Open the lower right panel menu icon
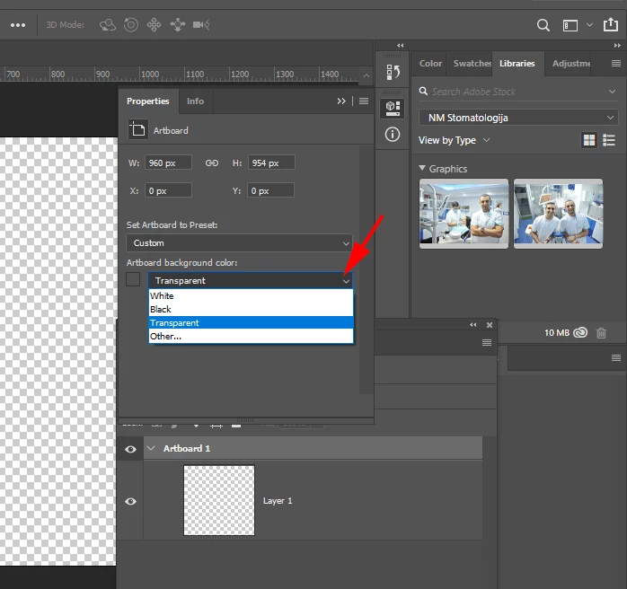 (x=616, y=357)
